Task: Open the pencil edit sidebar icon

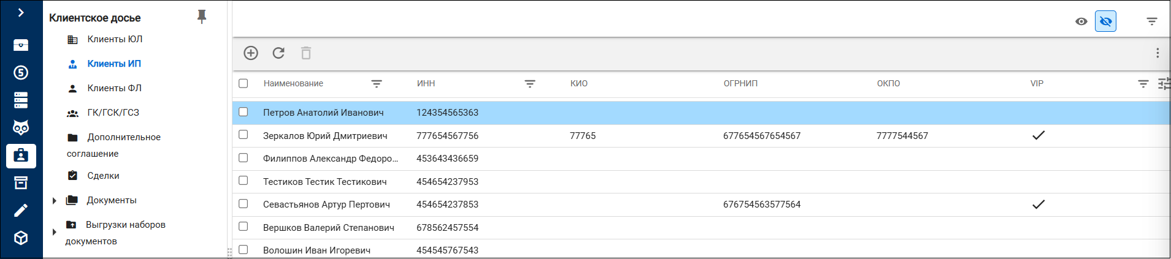Action: [x=21, y=211]
